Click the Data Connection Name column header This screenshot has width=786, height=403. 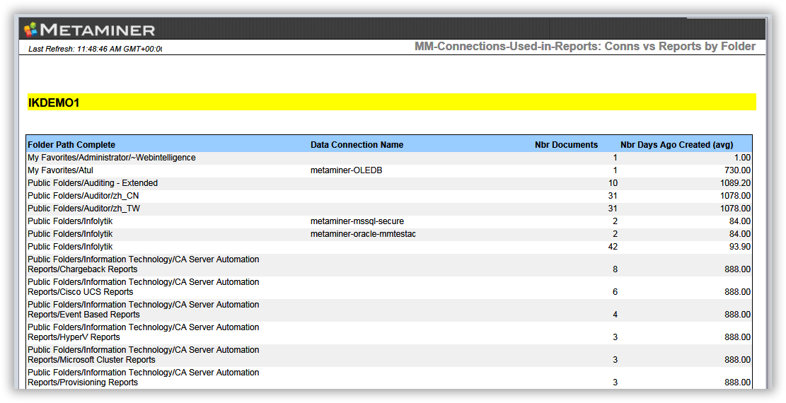point(357,145)
